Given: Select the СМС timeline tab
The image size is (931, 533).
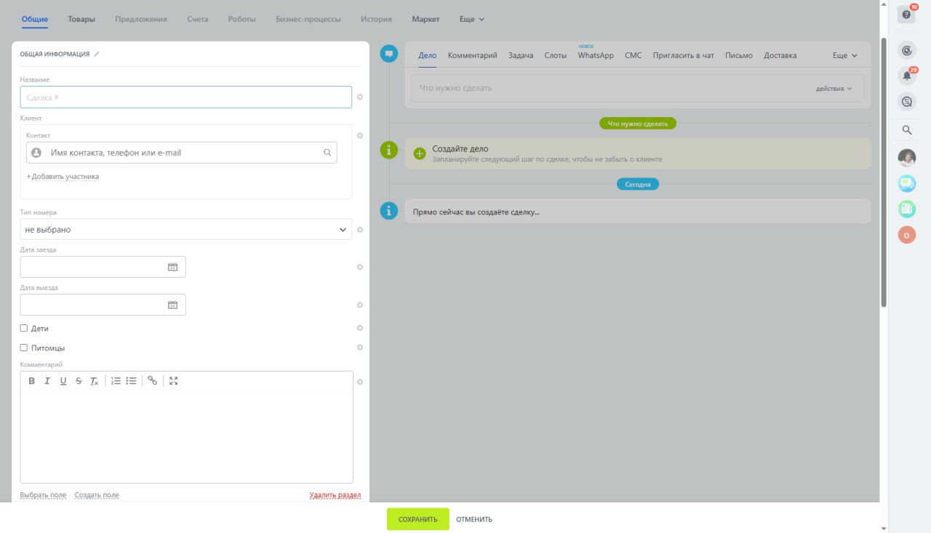Looking at the screenshot, I should 634,55.
